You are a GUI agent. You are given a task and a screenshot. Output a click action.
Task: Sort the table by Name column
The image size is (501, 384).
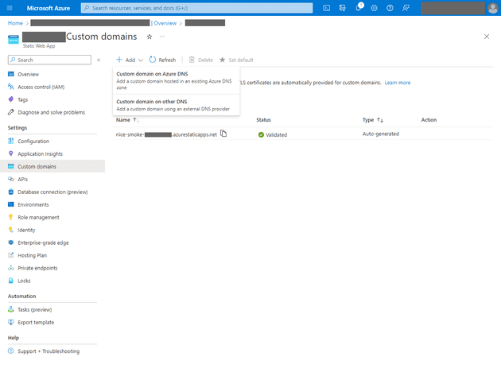[x=127, y=120]
